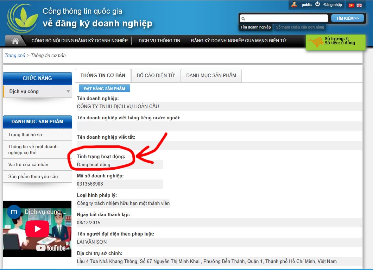
Task: Open Công bố nội dung đăng ký doanh nghiệp menu
Action: click(x=80, y=41)
